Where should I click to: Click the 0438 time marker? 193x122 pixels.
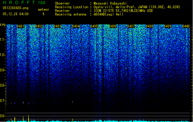[x=149, y=26]
